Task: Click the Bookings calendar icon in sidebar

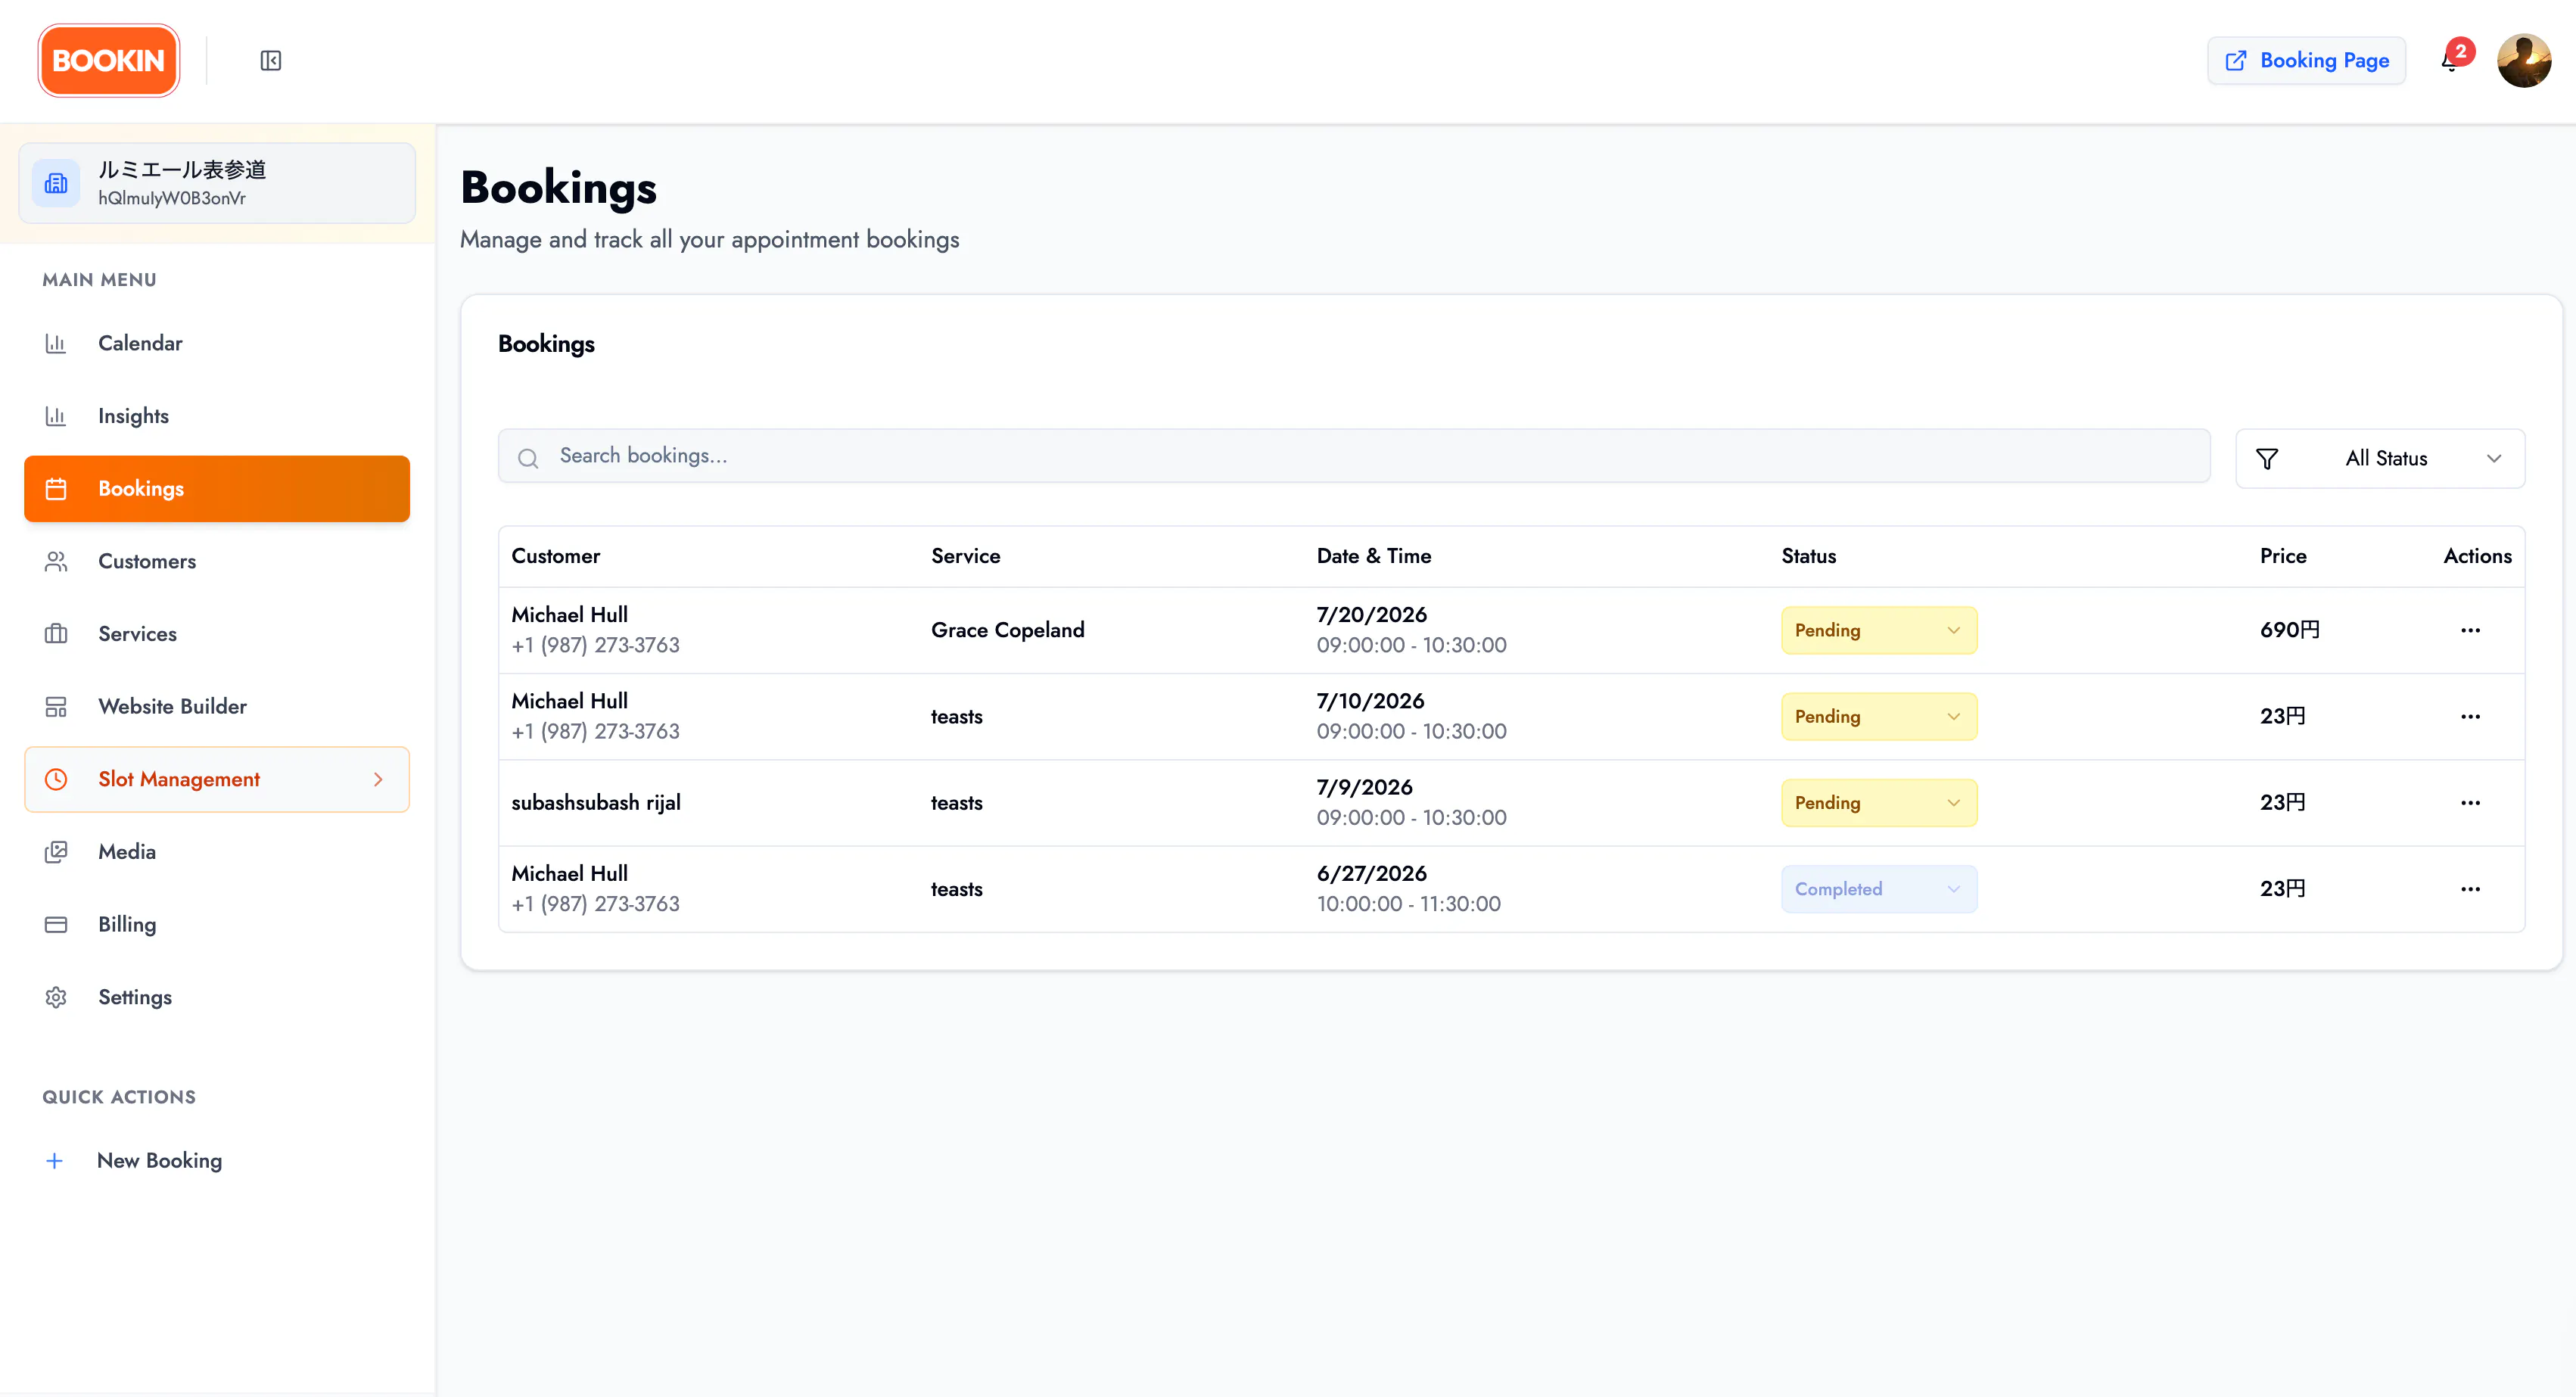Action: click(56, 489)
